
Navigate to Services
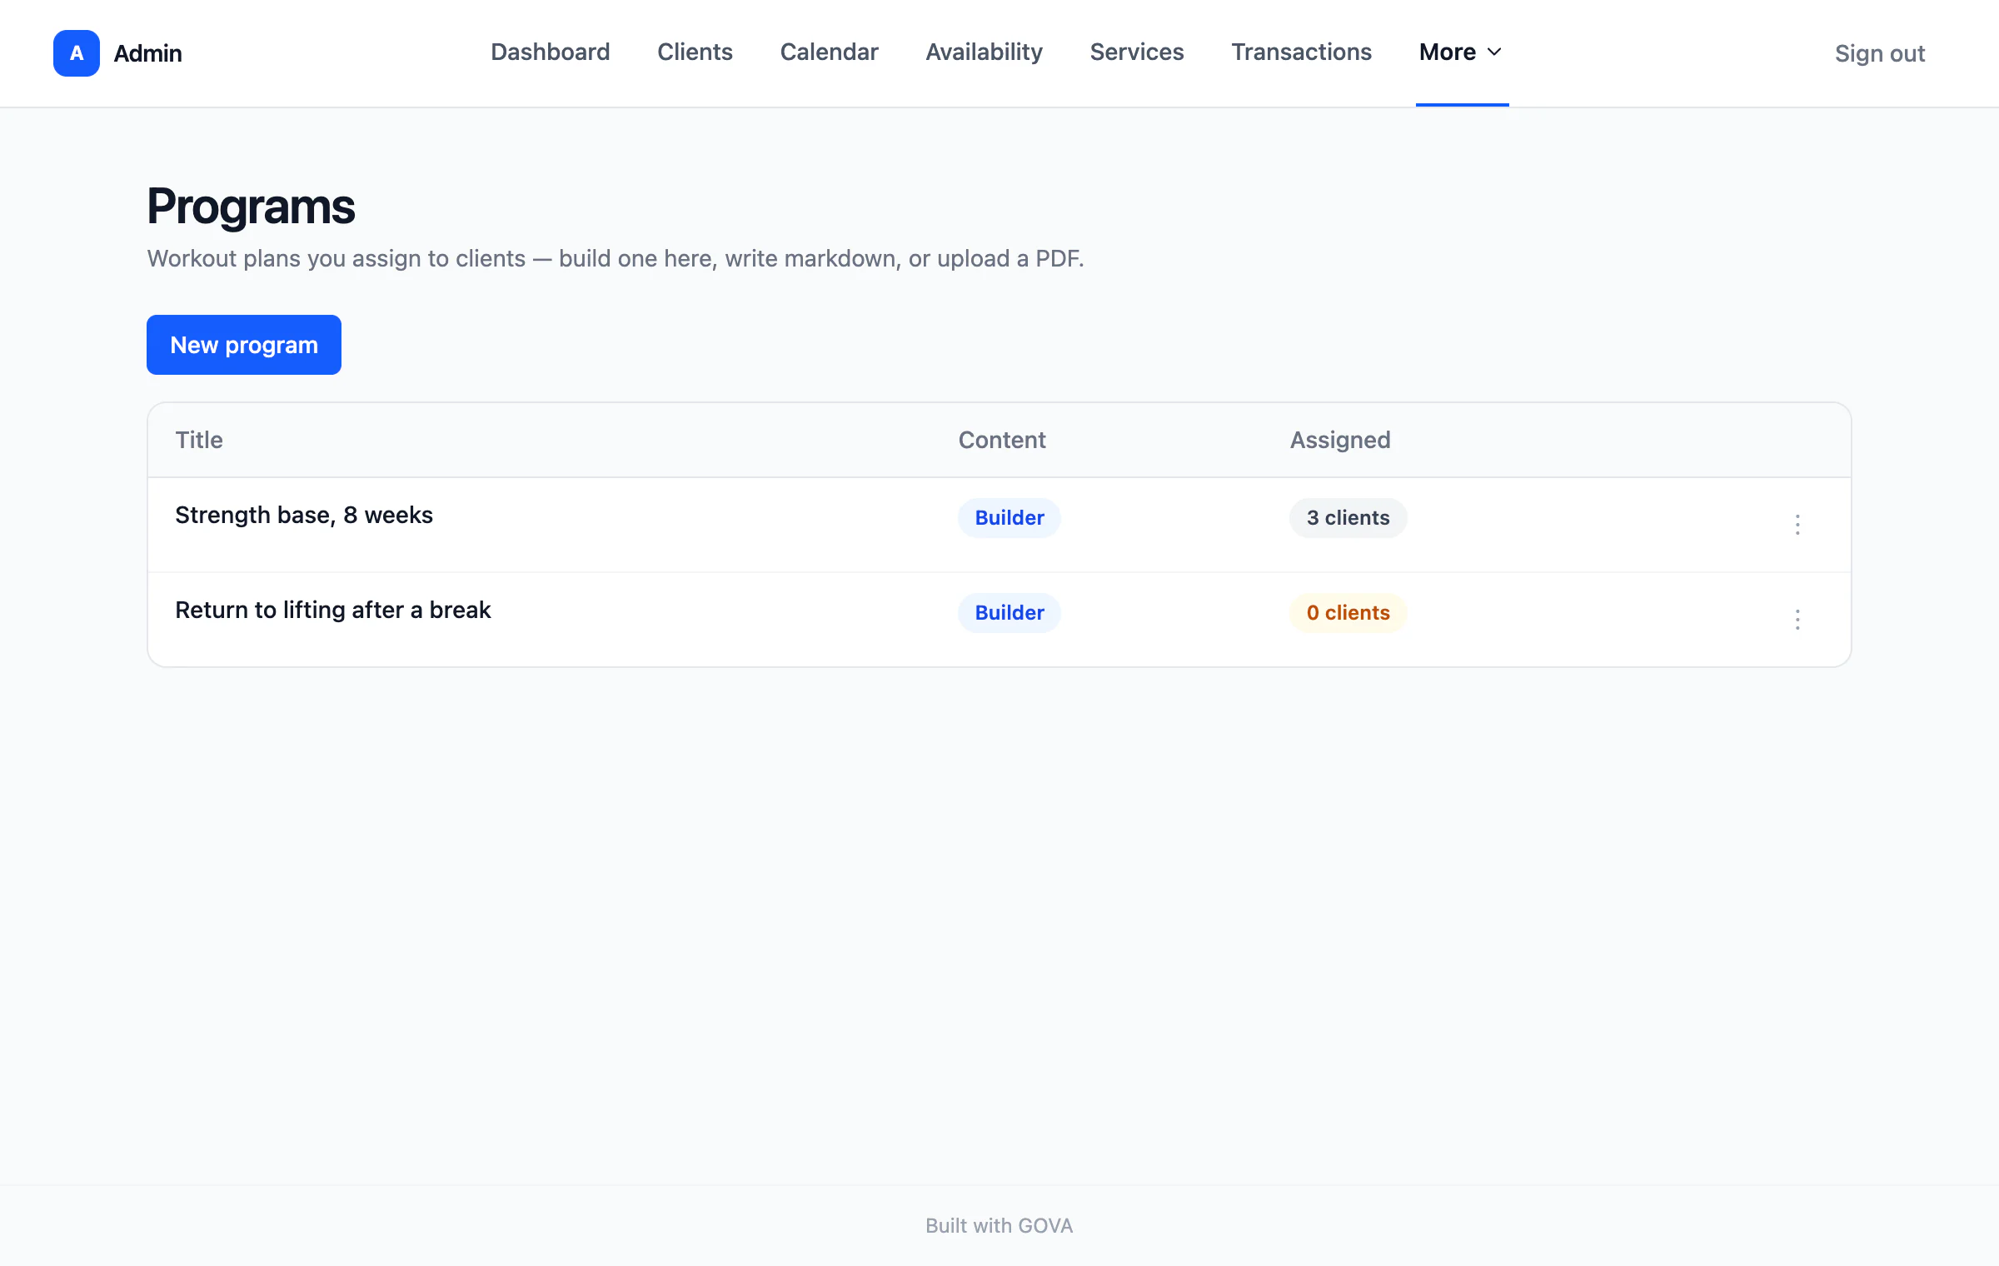(x=1136, y=52)
